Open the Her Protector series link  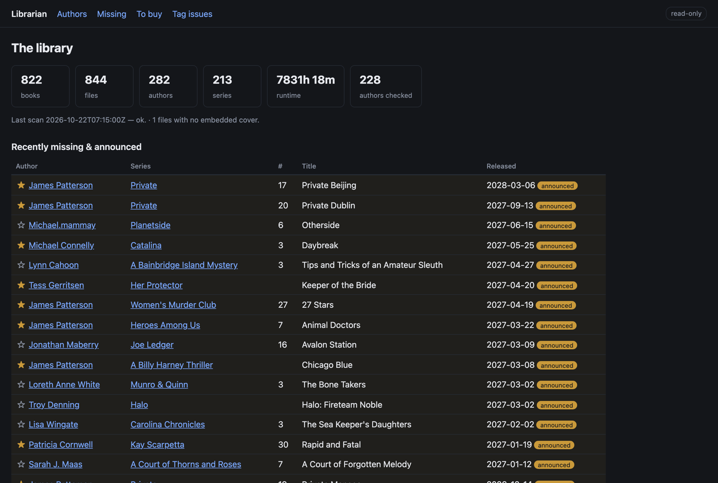click(156, 285)
